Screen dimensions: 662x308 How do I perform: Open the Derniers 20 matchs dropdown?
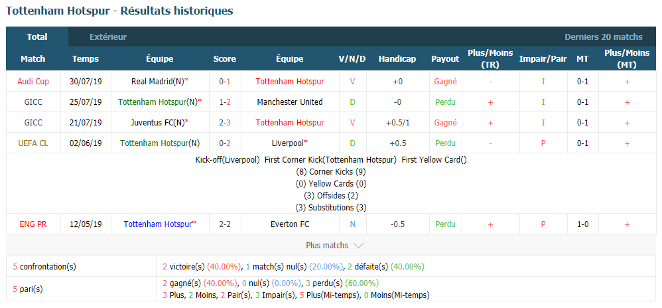(604, 37)
